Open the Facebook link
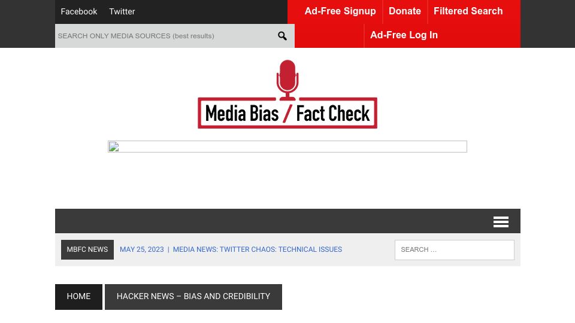575x323 pixels. (x=79, y=12)
